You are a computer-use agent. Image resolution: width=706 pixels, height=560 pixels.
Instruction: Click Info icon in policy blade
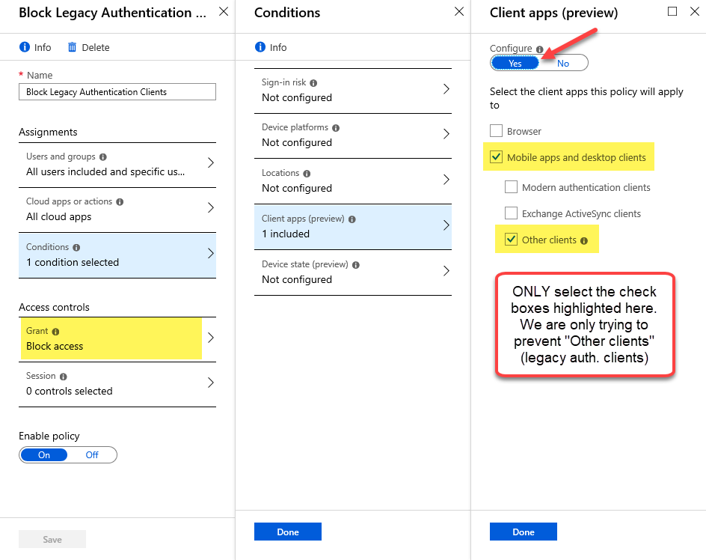pos(25,47)
